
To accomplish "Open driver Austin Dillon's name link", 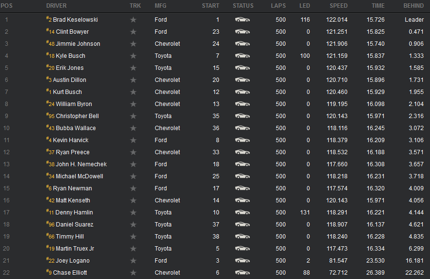I will click(69, 80).
